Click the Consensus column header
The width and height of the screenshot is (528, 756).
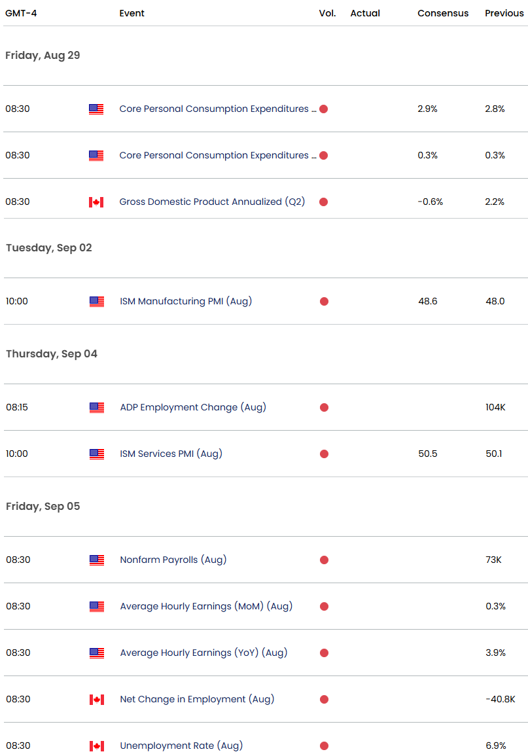click(443, 13)
